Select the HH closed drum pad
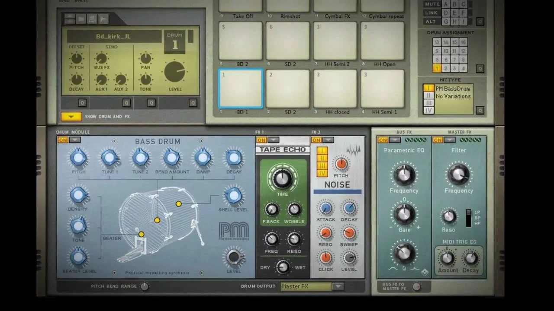This screenshot has width=554, height=311. click(335, 89)
